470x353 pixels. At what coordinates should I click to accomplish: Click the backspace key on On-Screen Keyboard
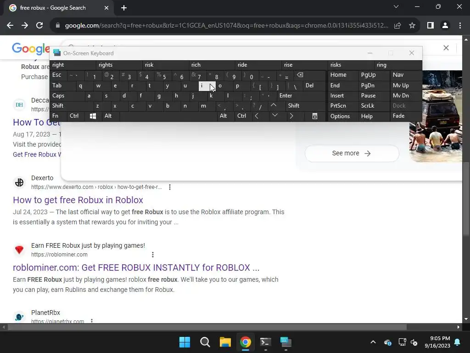pos(300,75)
